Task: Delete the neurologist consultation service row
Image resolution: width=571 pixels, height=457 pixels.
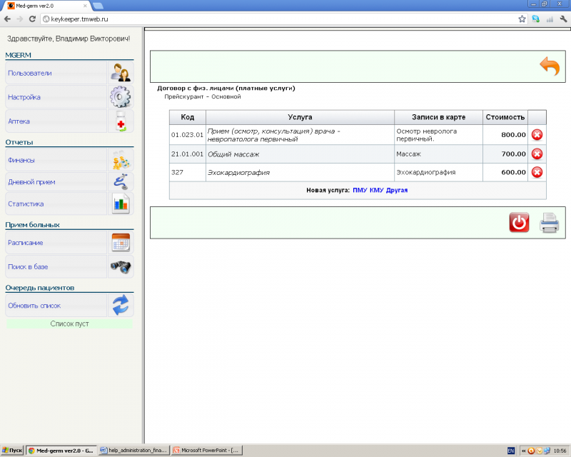Action: 537,135
